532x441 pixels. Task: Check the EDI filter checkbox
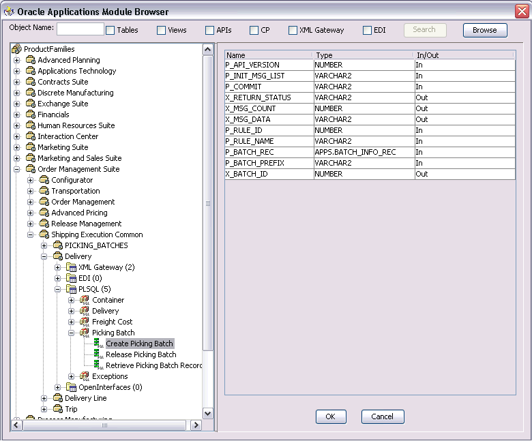tap(367, 31)
